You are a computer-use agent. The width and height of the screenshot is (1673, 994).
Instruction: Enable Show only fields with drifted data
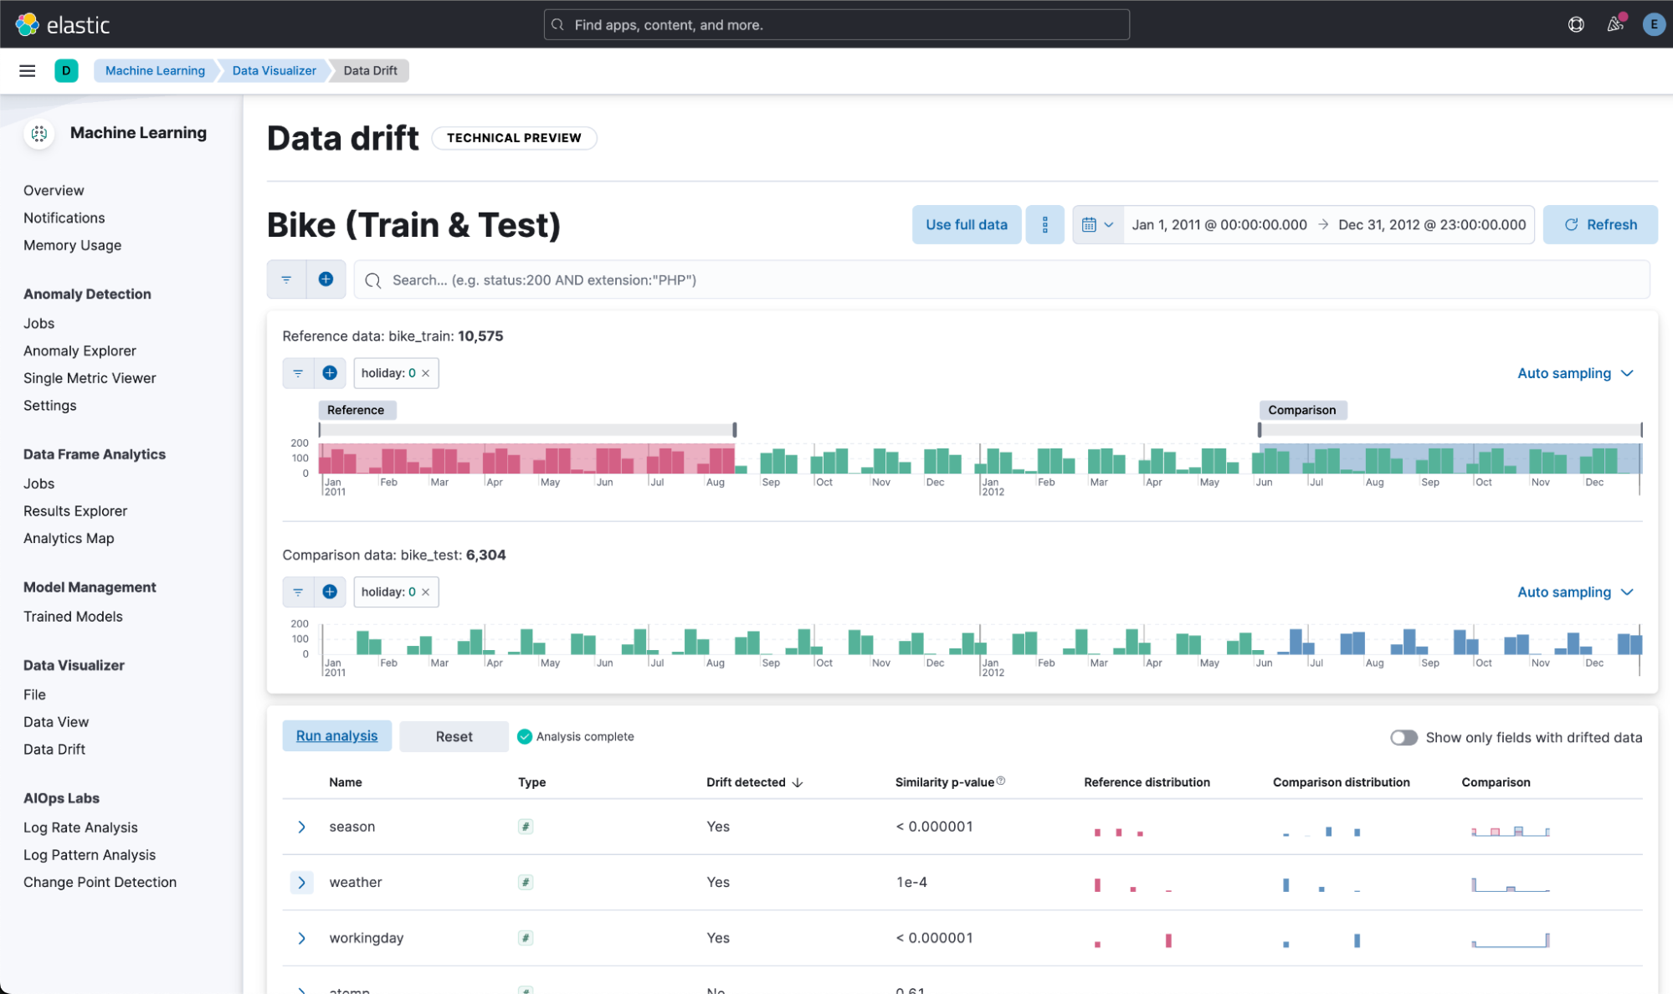[1404, 737]
